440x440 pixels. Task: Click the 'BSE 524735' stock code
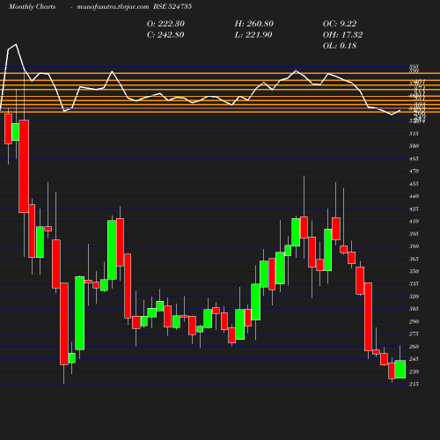[172, 7]
